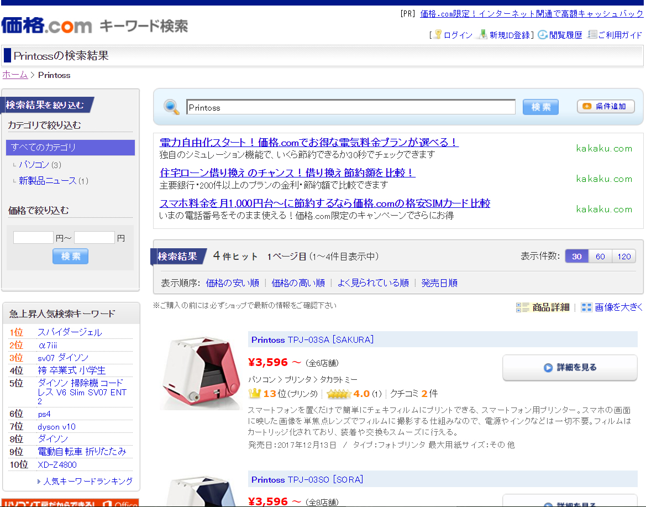The width and height of the screenshot is (646, 507).
Task: Open ご利用ガイド link
Action: click(619, 35)
